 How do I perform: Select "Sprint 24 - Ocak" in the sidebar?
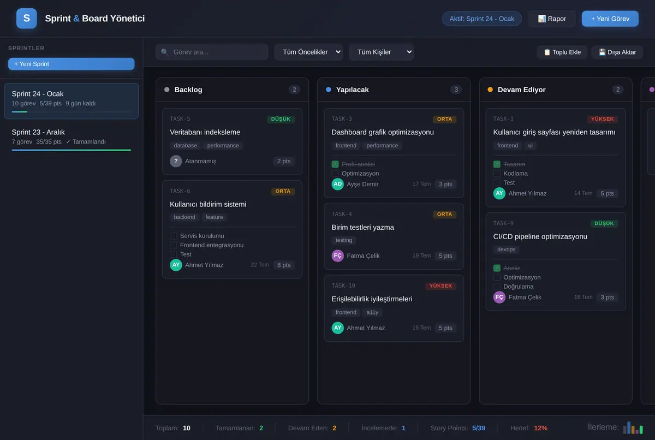(x=72, y=101)
